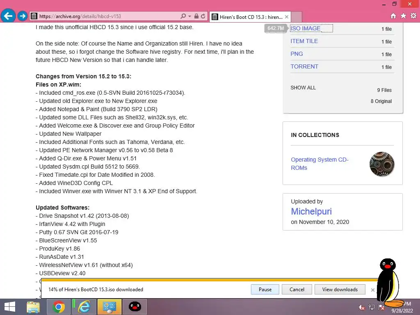The width and height of the screenshot is (420, 315).
Task: Open Favorites star icon
Action: [x=403, y=16]
